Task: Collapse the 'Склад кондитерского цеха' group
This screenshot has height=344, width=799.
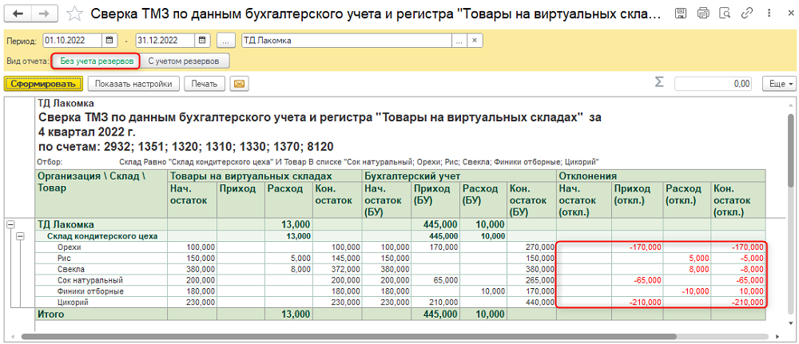Action: point(21,236)
